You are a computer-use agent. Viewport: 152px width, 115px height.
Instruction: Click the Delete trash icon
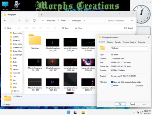[55, 28]
